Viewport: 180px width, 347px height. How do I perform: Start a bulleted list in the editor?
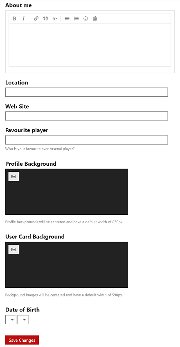[x=67, y=19]
